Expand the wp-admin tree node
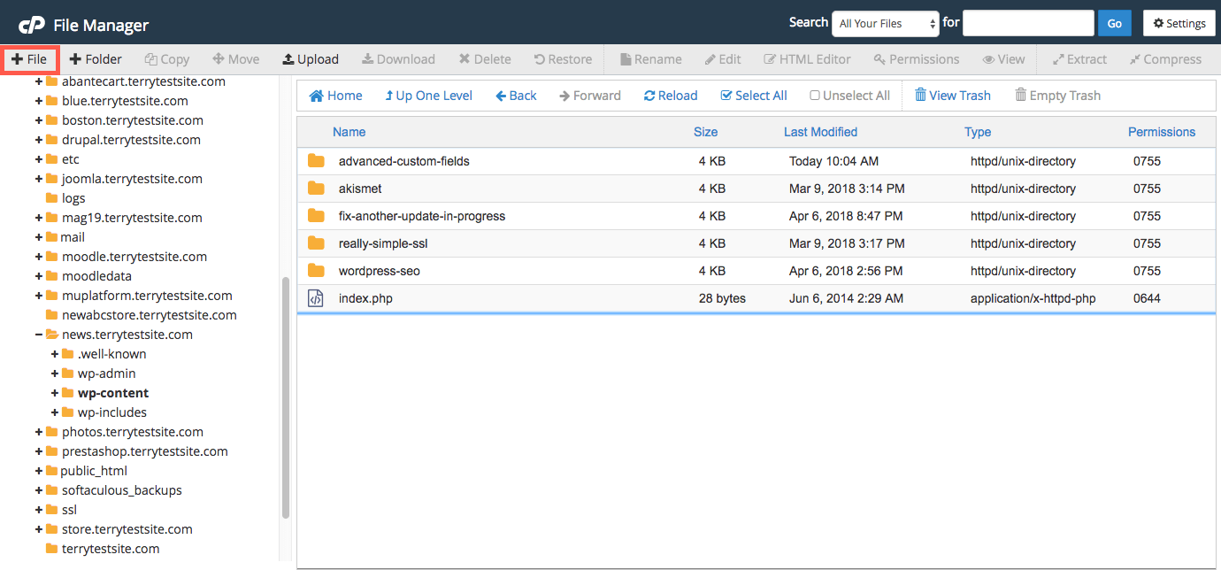 point(55,374)
